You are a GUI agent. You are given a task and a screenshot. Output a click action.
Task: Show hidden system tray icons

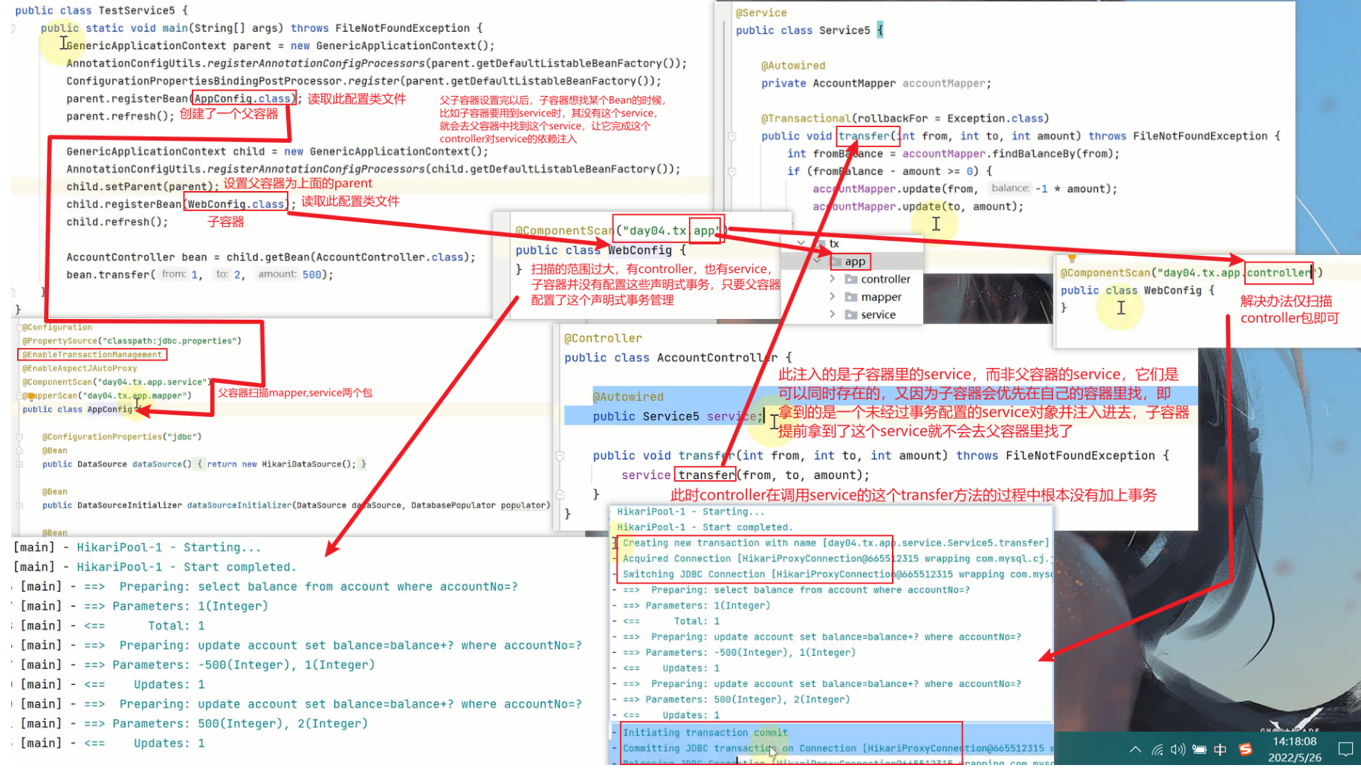click(x=1135, y=749)
